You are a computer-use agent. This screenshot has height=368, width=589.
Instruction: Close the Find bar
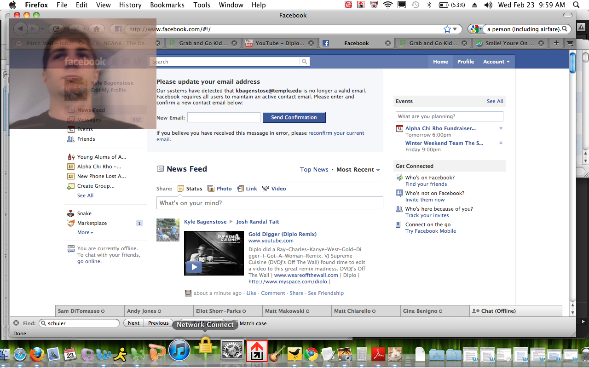16,323
